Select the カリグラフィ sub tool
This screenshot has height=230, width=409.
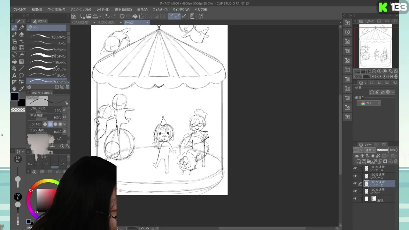pyautogui.click(x=47, y=69)
